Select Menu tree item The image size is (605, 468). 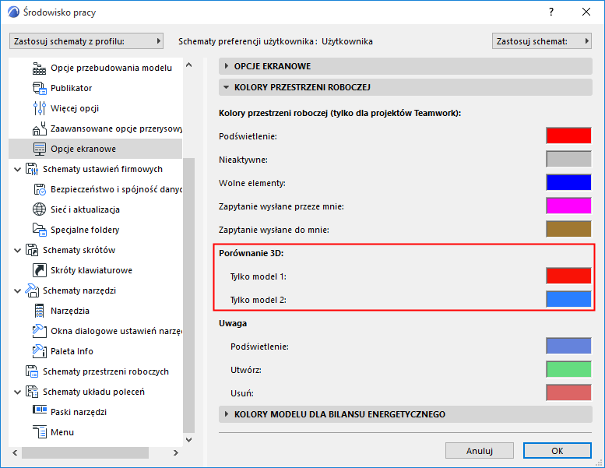pos(62,432)
